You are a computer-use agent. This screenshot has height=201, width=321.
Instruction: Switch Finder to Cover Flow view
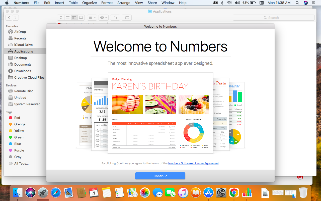[81, 18]
